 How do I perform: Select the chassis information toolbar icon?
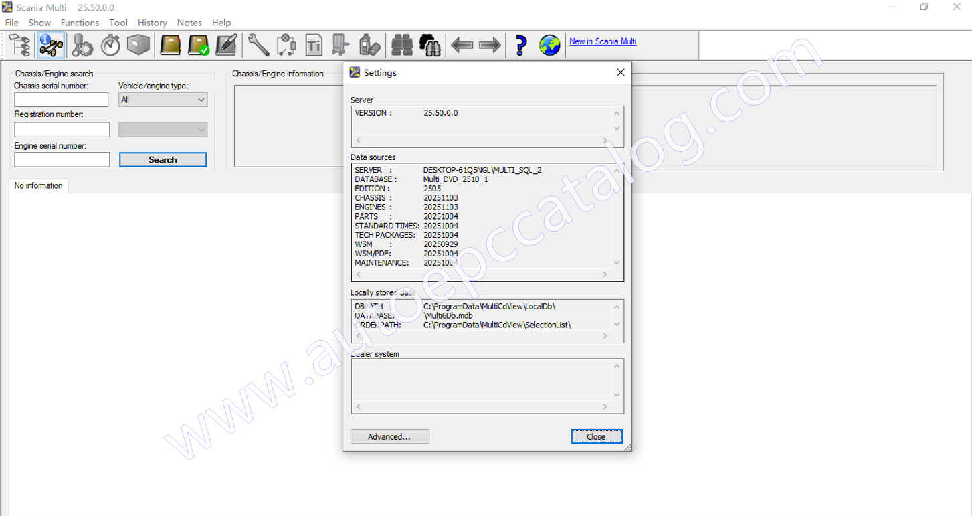[x=51, y=46]
